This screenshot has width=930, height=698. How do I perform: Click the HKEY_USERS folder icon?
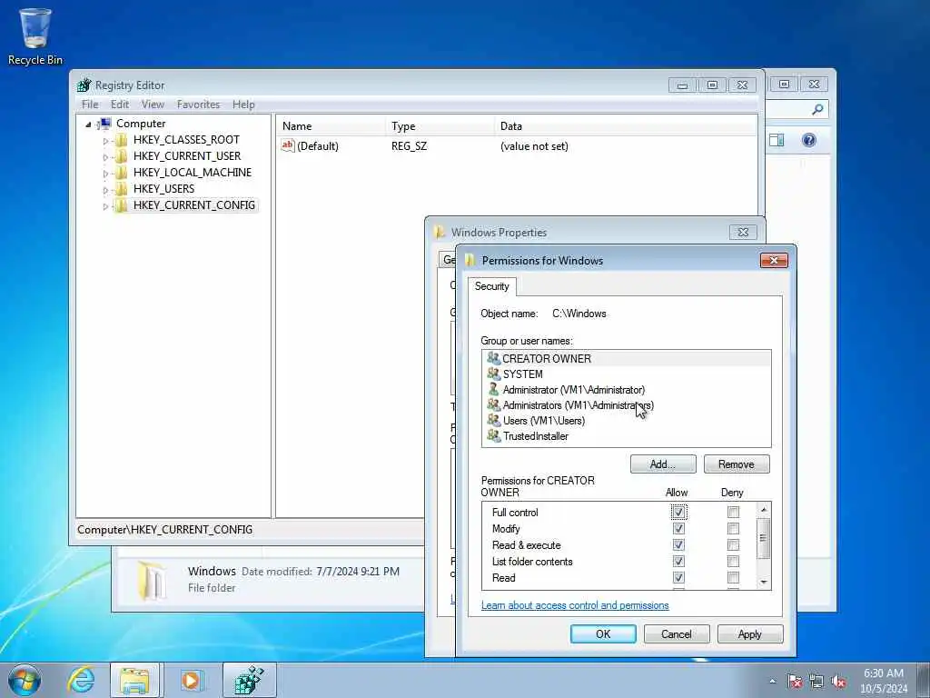[x=121, y=189]
